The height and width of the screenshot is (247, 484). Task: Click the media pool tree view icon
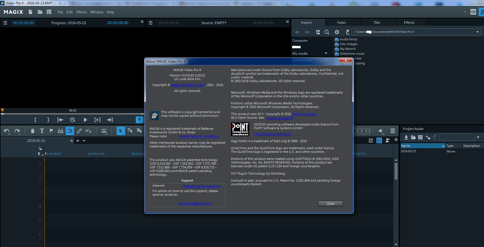(x=318, y=32)
